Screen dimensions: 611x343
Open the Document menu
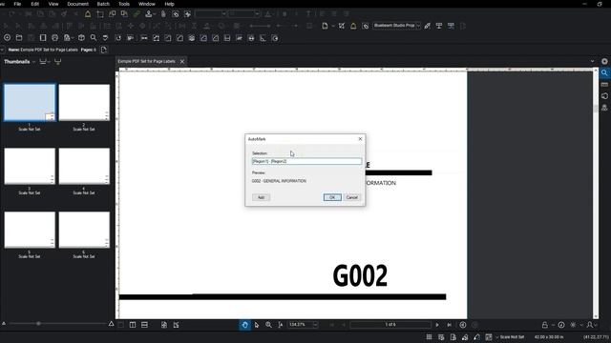tap(78, 4)
